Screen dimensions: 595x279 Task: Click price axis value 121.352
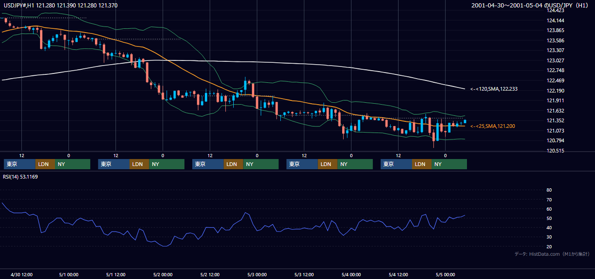pyautogui.click(x=555, y=120)
